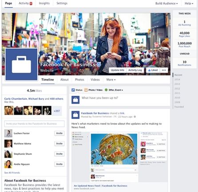
Task: Open the Activity Log
Action: (x=135, y=70)
